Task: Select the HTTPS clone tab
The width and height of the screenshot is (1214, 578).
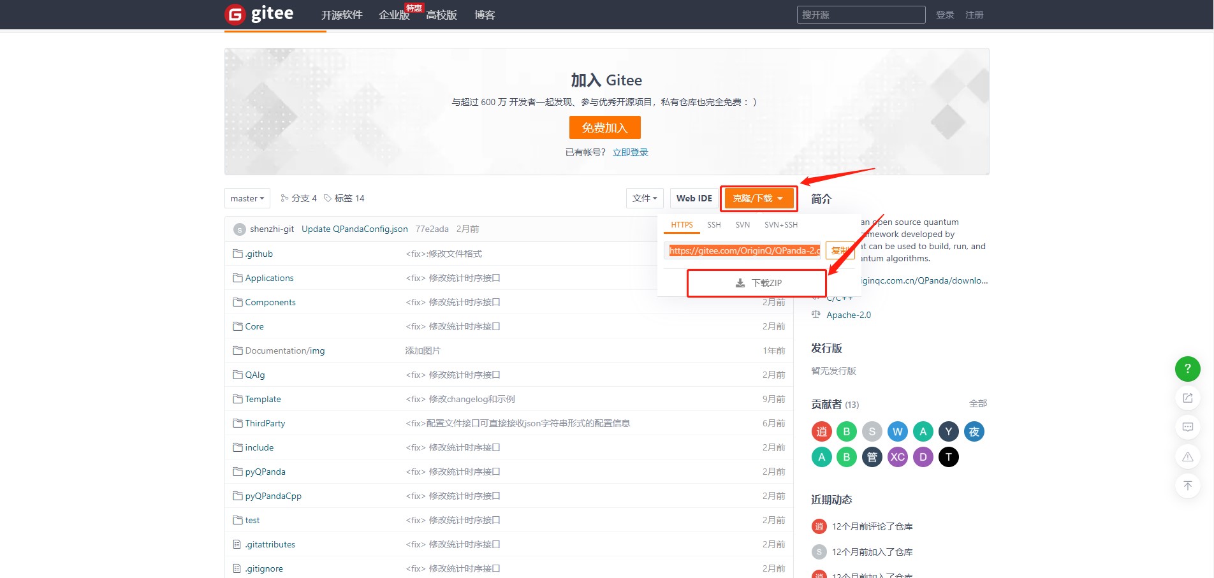Action: 682,225
